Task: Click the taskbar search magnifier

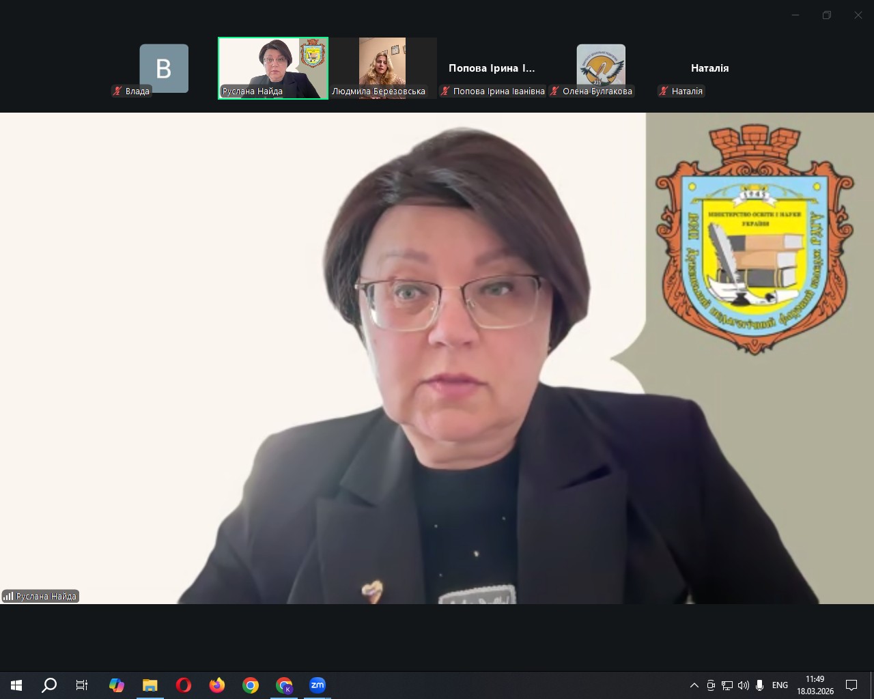Action: (49, 685)
